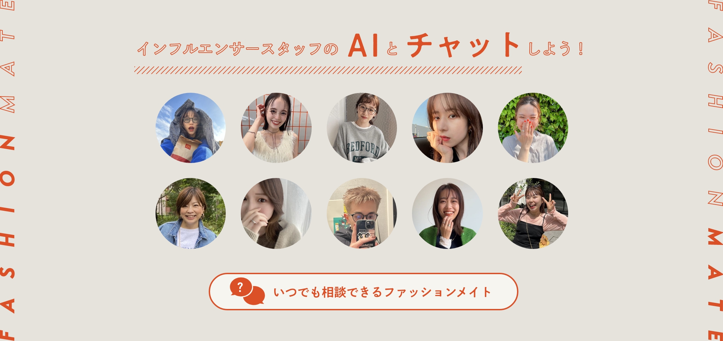This screenshot has width=723, height=341.
Task: Pick the avatar covering mouth by green leaves
Action: (x=533, y=128)
